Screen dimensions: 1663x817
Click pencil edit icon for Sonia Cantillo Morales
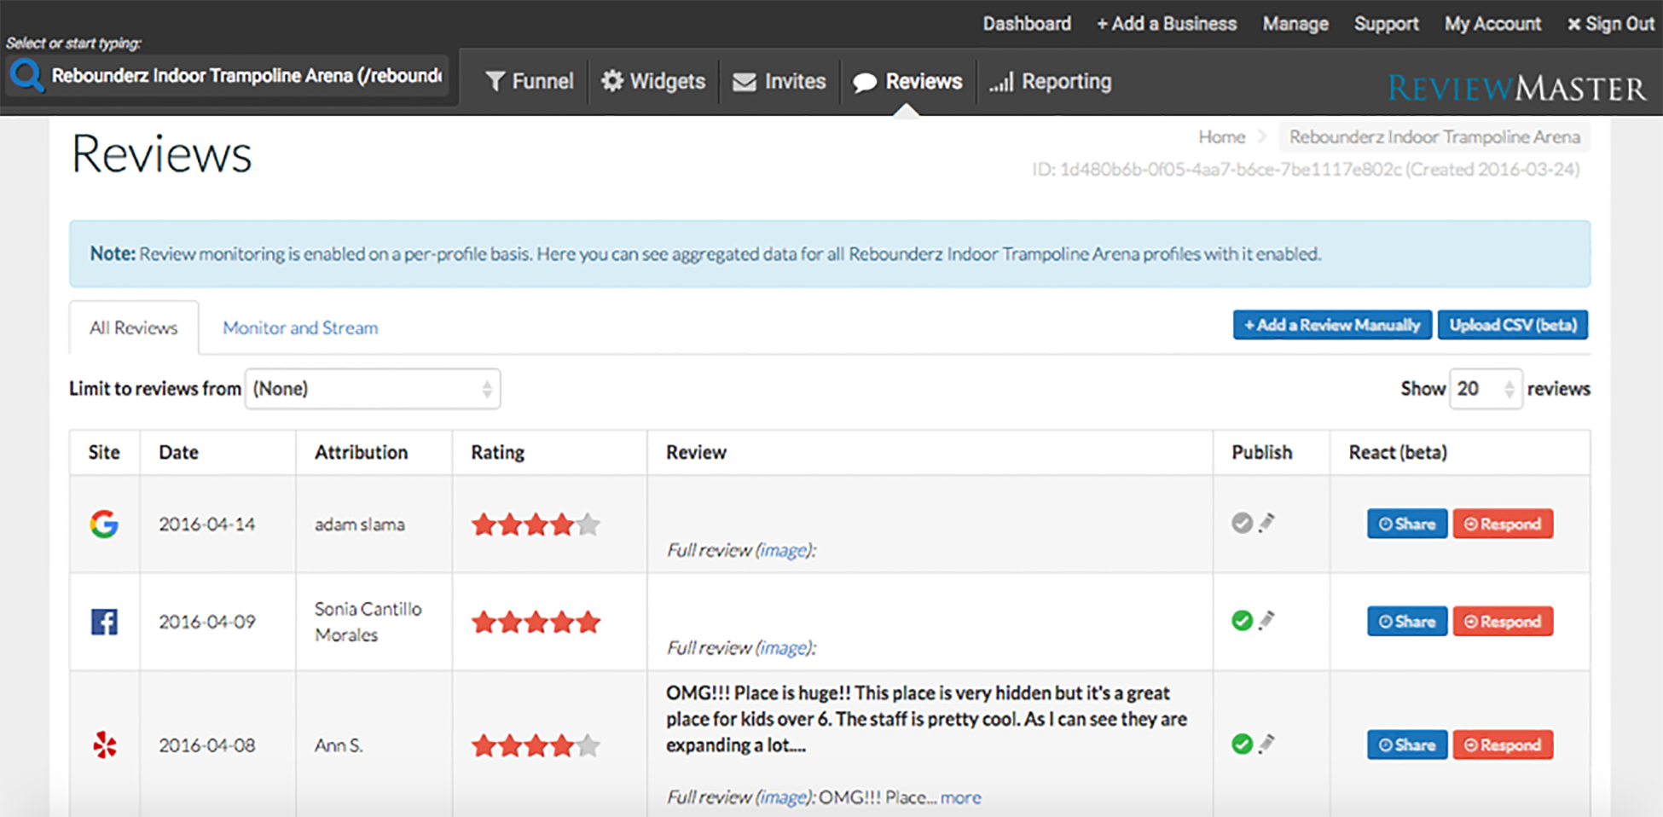coord(1267,620)
